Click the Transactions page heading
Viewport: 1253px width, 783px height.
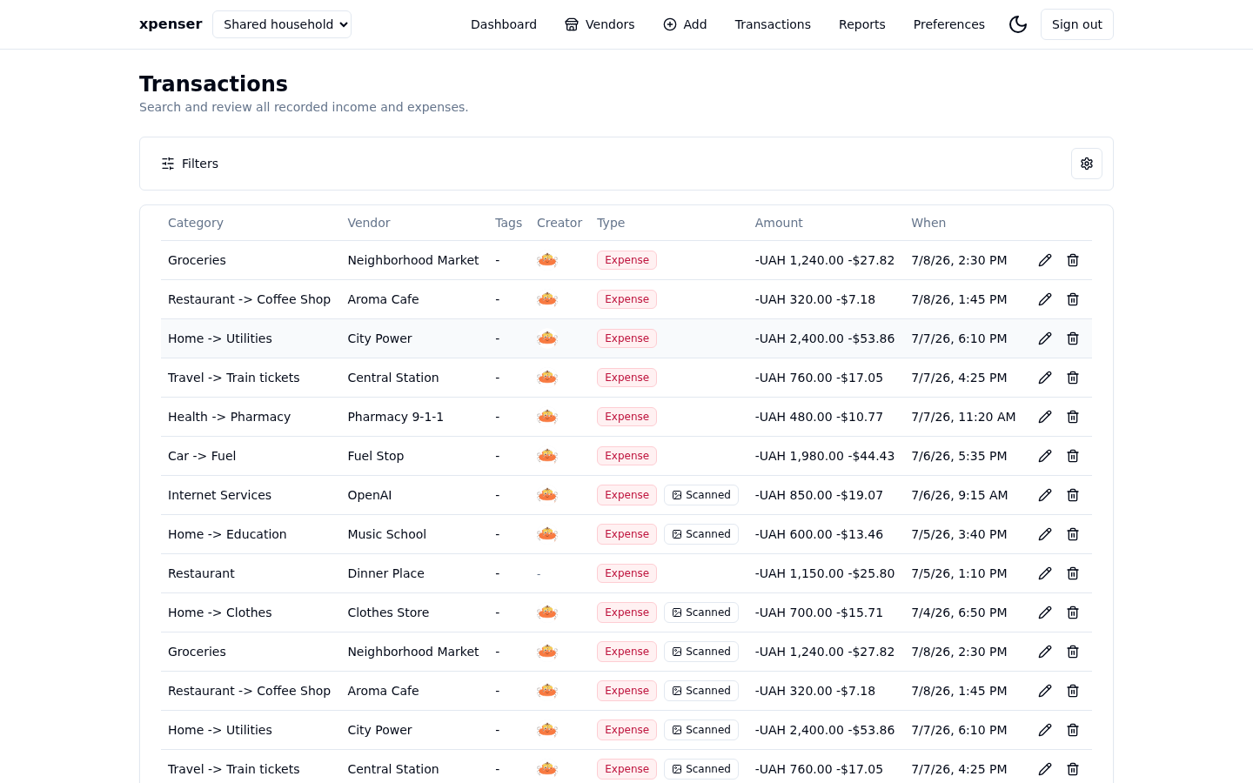tap(213, 84)
